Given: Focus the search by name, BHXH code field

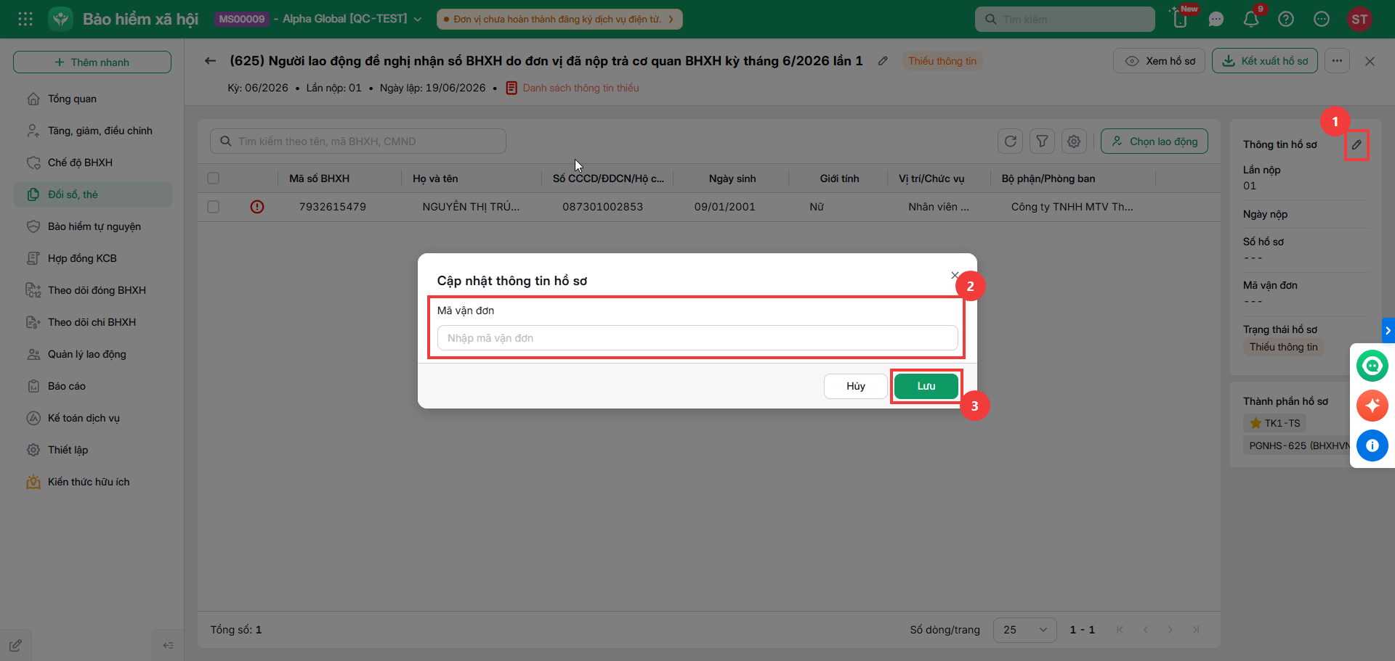Looking at the screenshot, I should click(x=358, y=141).
